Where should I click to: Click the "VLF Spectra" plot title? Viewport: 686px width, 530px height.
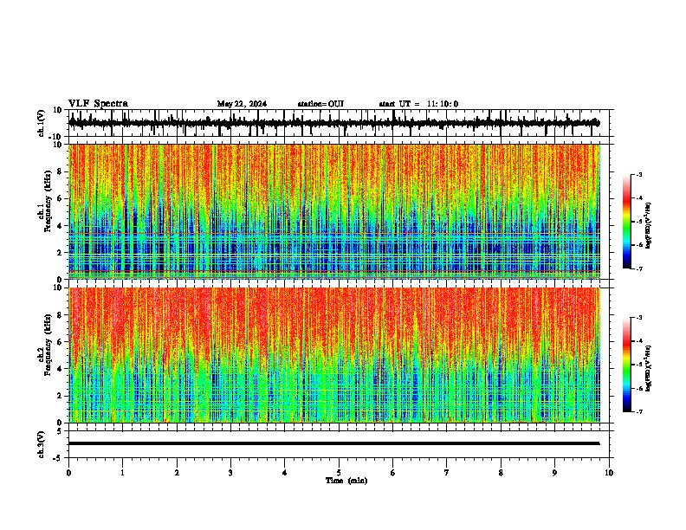point(98,104)
